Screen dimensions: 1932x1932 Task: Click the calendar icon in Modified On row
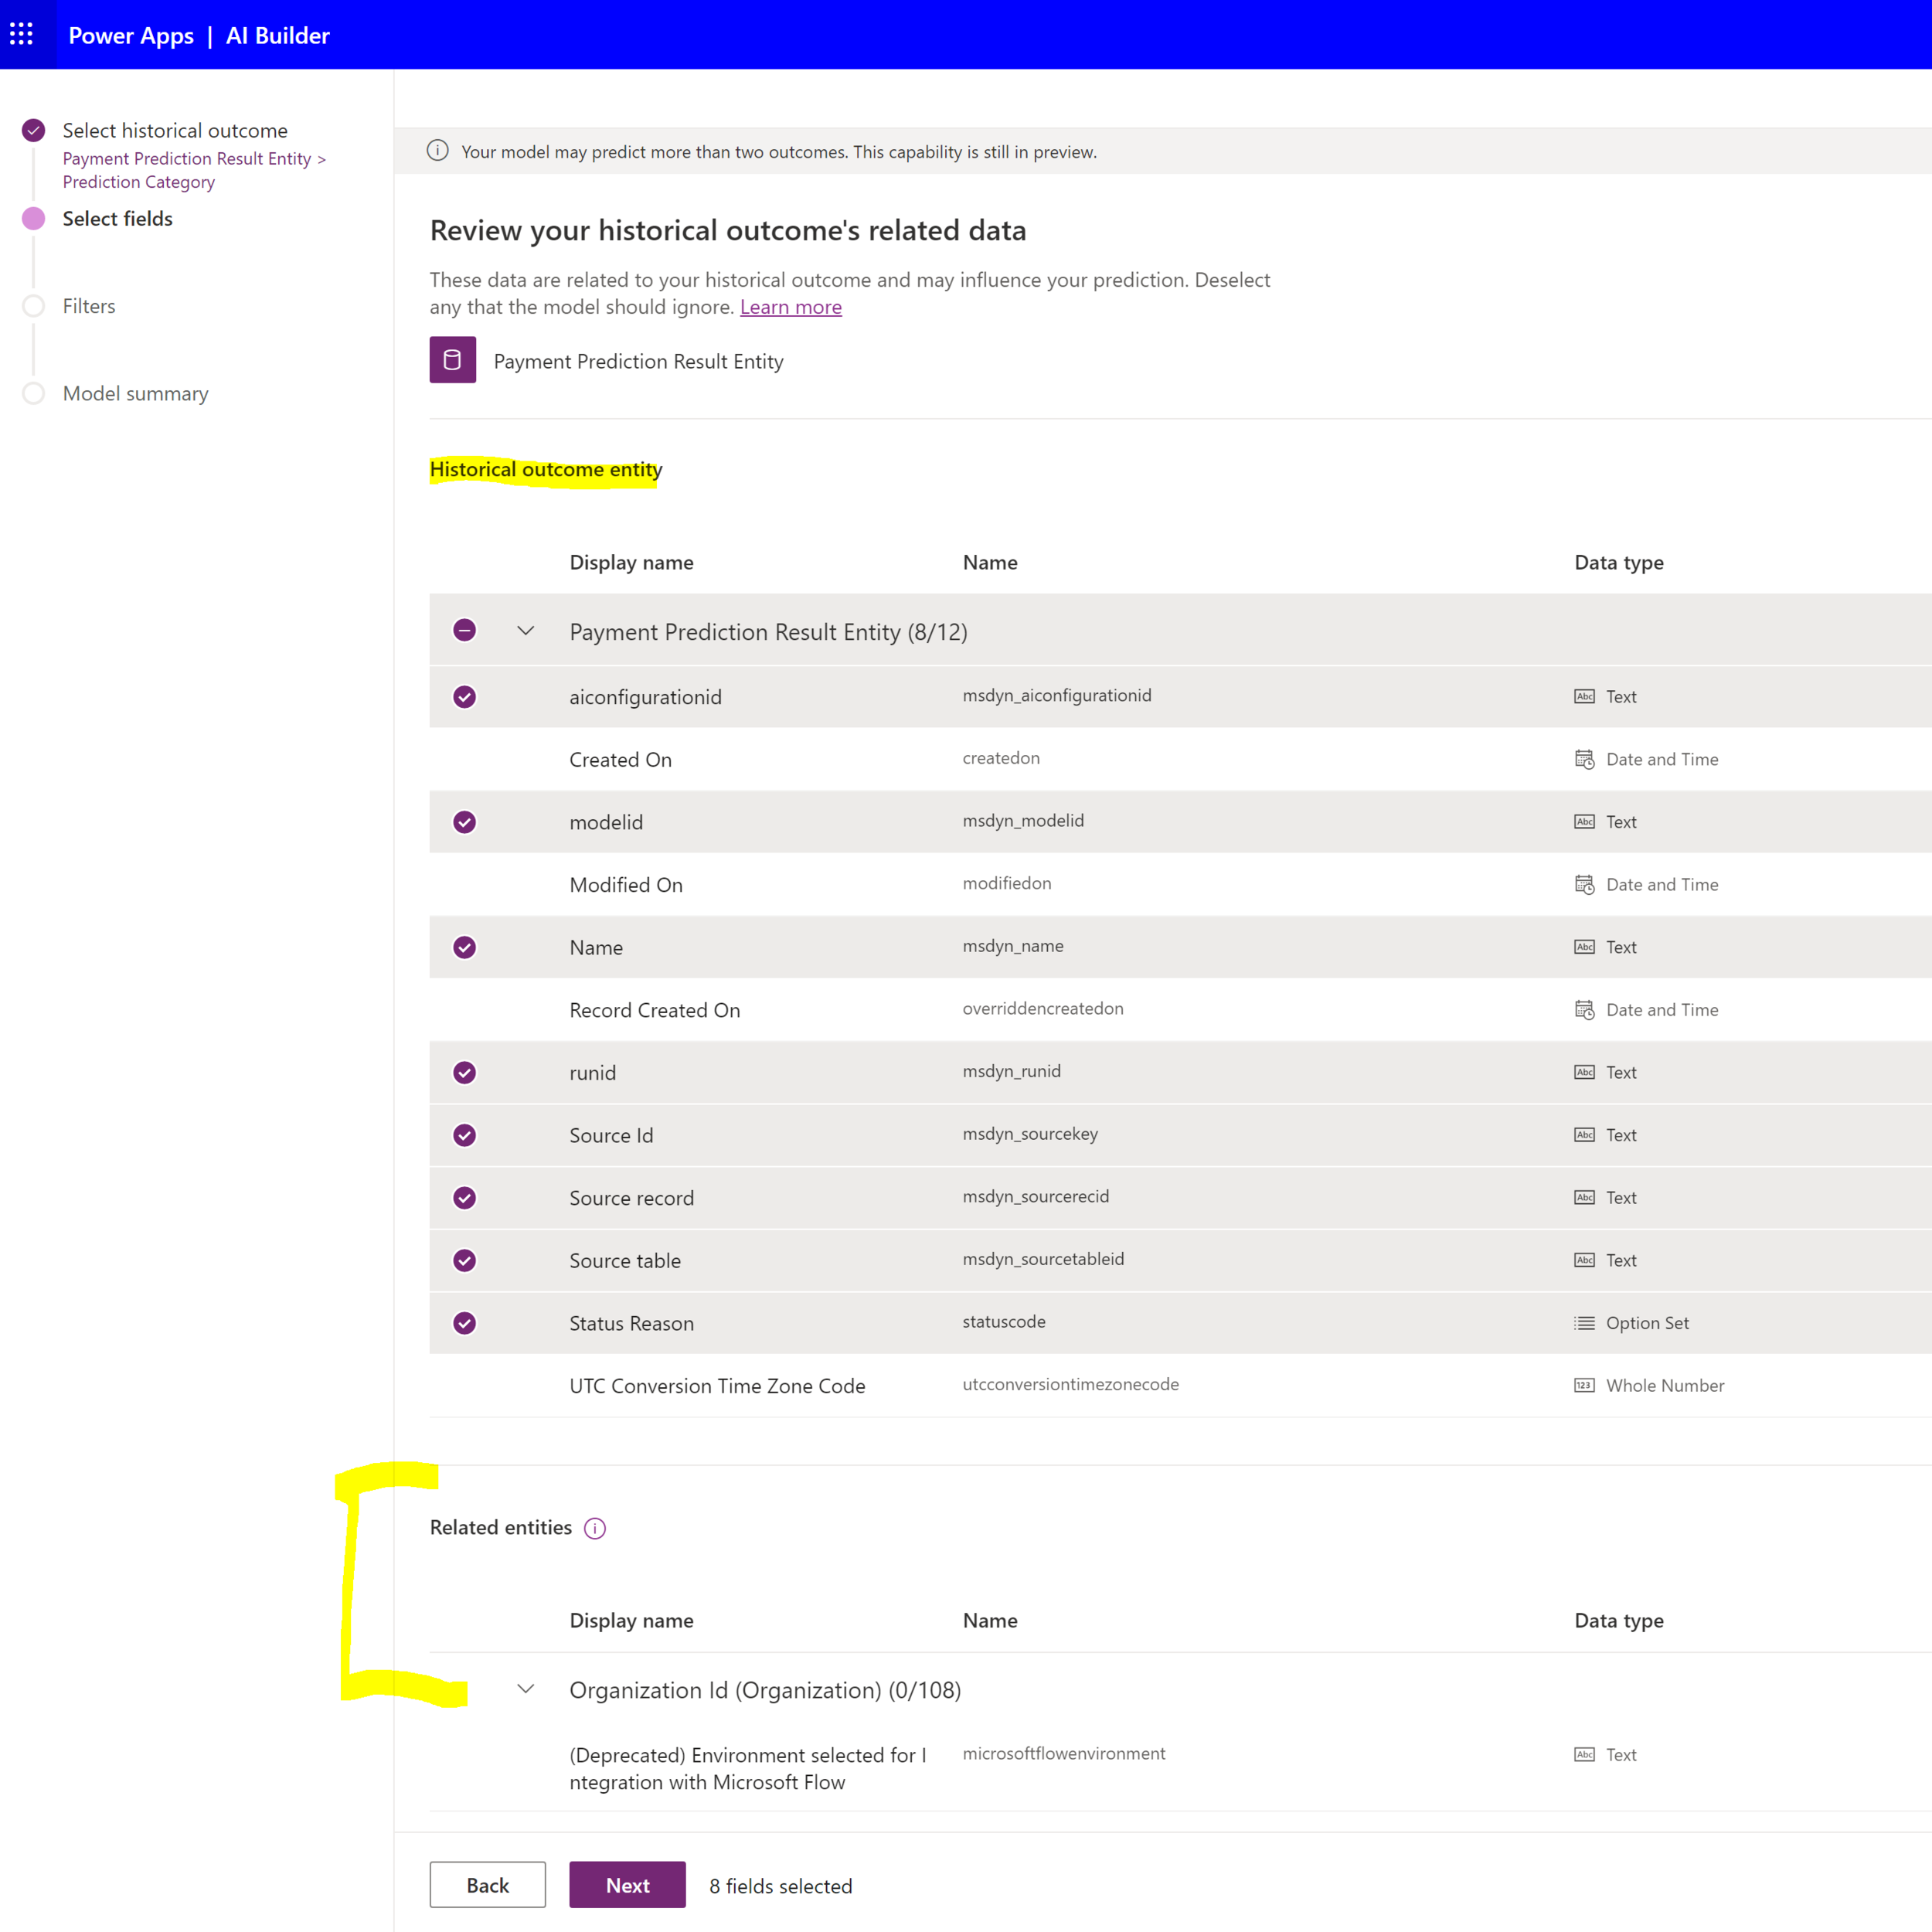1584,884
